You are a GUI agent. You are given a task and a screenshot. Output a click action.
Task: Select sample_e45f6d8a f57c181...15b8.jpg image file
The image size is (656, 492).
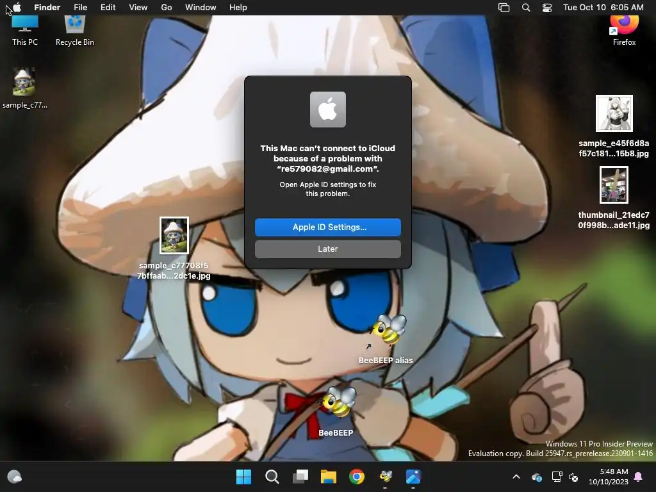614,126
